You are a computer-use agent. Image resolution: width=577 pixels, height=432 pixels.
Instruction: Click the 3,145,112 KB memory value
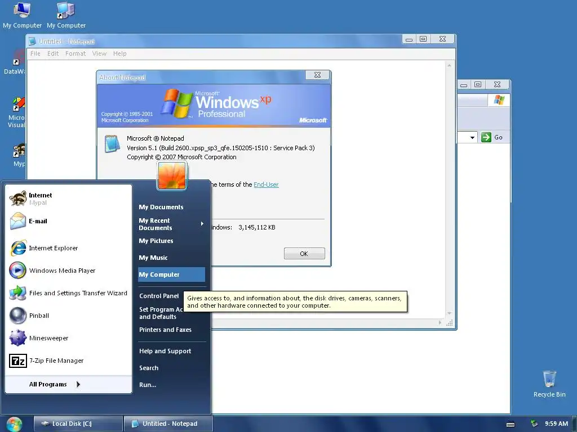click(x=257, y=227)
